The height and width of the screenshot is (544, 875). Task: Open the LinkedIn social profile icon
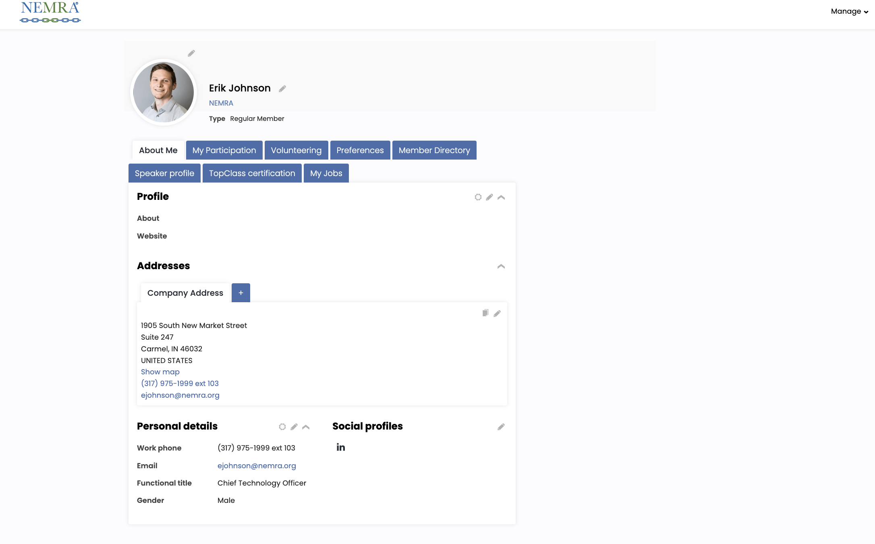pyautogui.click(x=341, y=447)
